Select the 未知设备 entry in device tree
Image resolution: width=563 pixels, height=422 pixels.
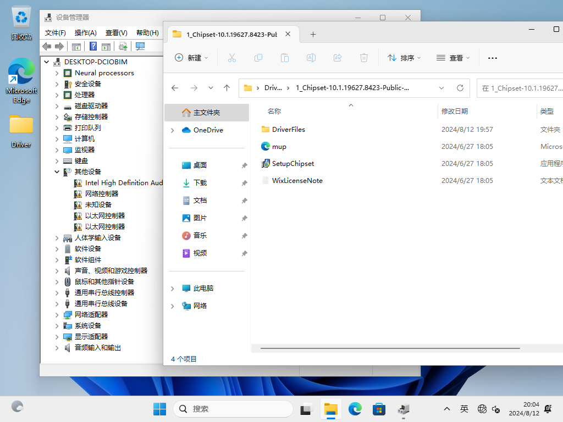point(98,205)
